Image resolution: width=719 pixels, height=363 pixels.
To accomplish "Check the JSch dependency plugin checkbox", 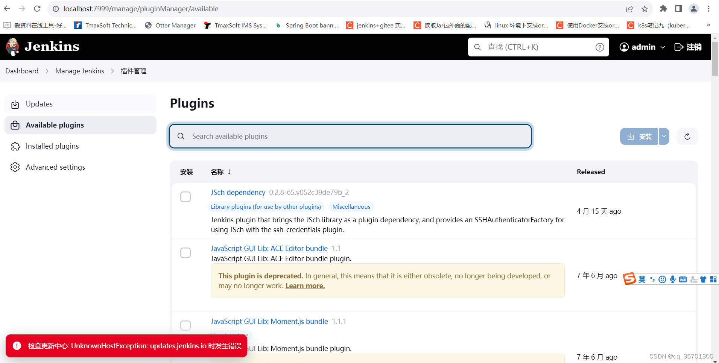I will pos(185,196).
